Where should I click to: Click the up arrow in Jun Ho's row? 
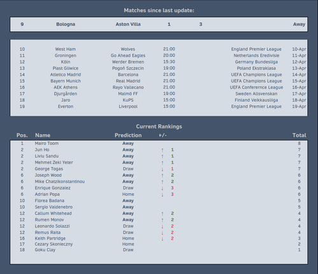point(162,150)
